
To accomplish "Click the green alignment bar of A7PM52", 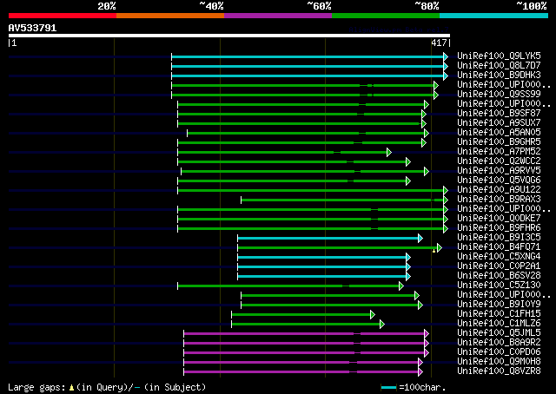I will [282, 153].
